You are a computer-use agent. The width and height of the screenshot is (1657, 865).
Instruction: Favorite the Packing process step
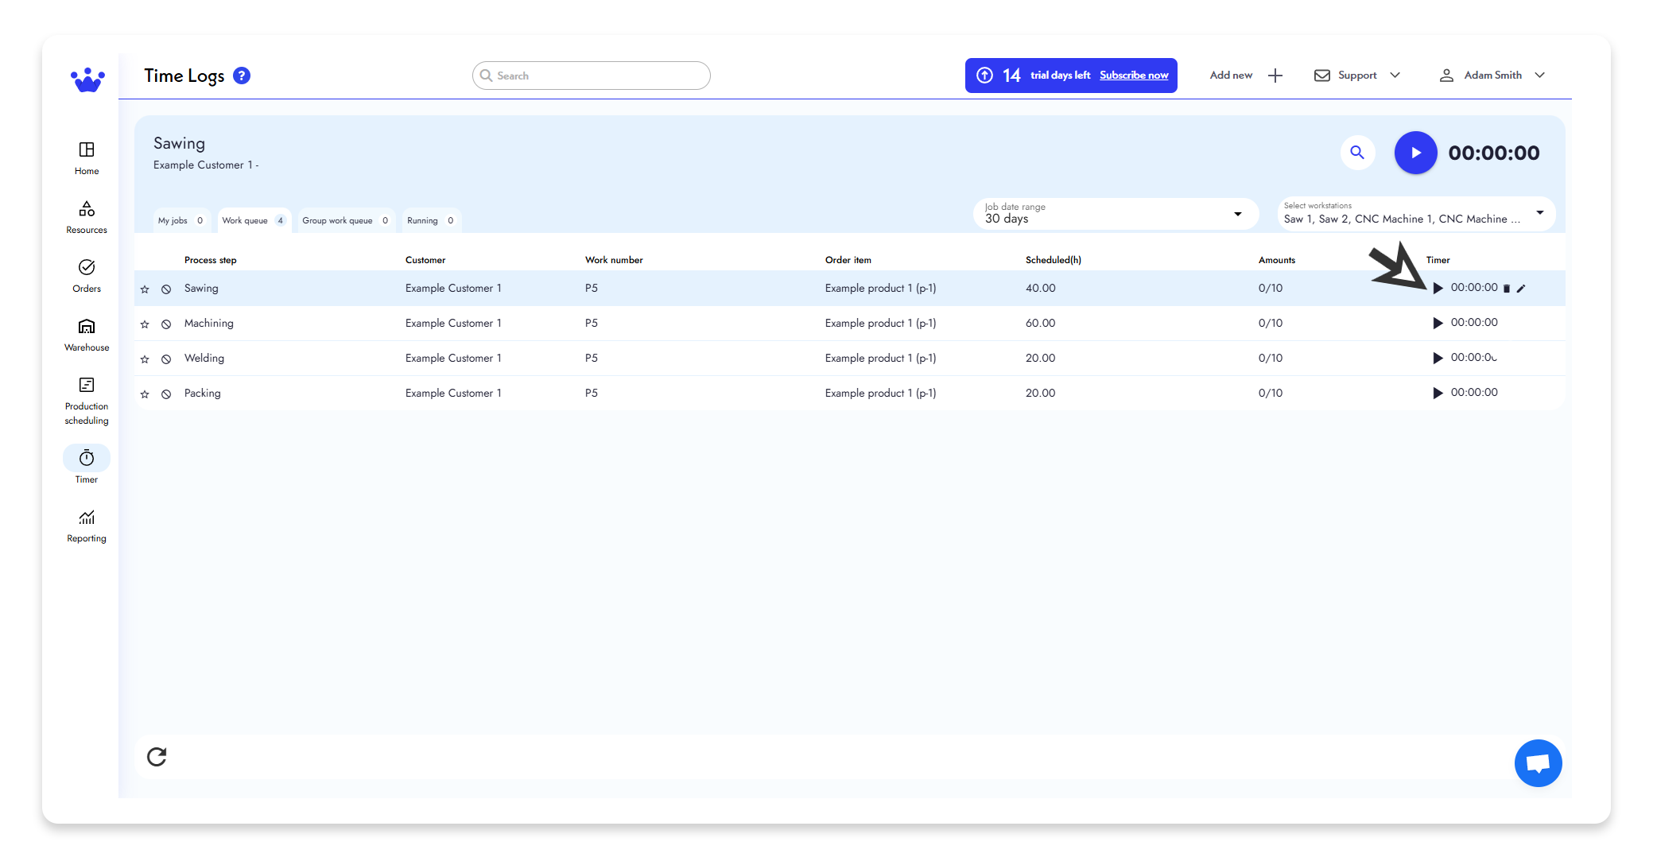(x=145, y=393)
